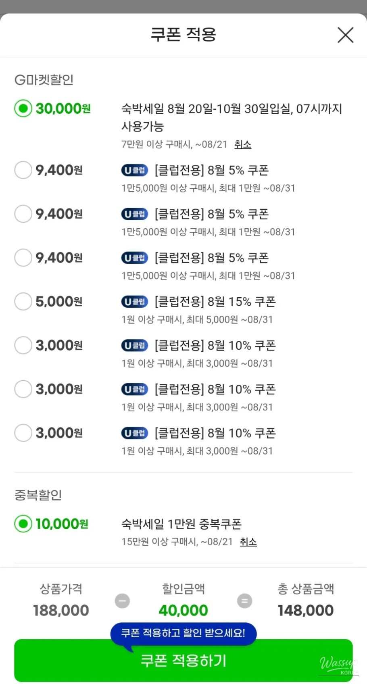
Task: Click the minus icon after 상품가격
Action: [122, 601]
